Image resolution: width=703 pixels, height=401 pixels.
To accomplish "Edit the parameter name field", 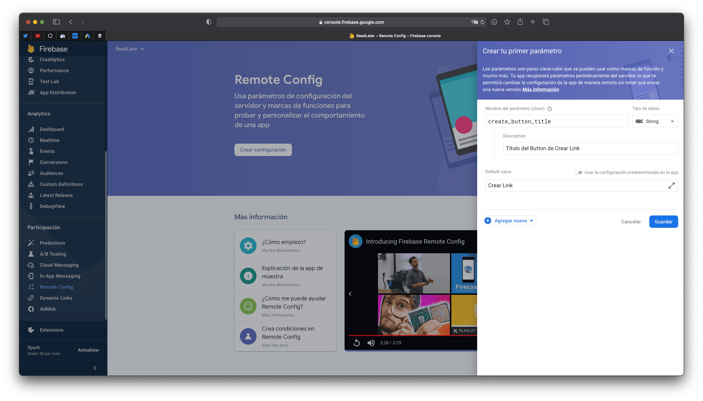I will tap(556, 121).
